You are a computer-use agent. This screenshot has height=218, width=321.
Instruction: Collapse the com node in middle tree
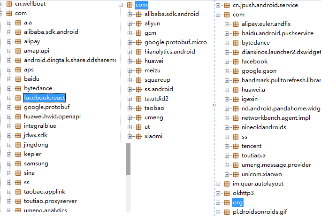[121, 5]
